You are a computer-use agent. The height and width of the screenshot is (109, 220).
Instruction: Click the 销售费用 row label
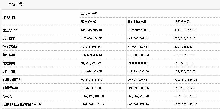[9, 55]
